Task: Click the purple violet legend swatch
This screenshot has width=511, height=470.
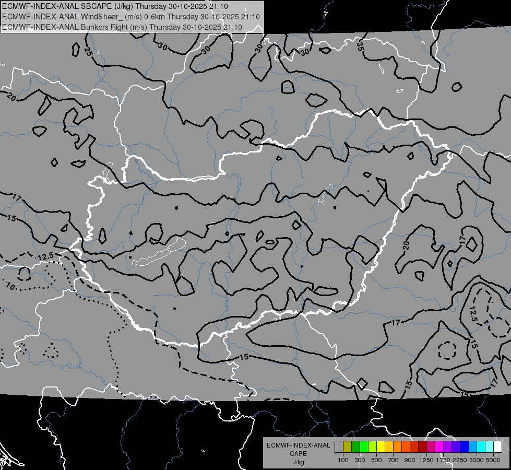Action: [x=447, y=446]
